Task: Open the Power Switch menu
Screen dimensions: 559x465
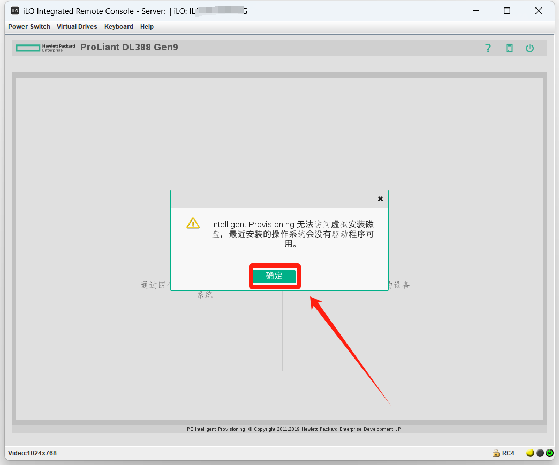Action: tap(29, 27)
